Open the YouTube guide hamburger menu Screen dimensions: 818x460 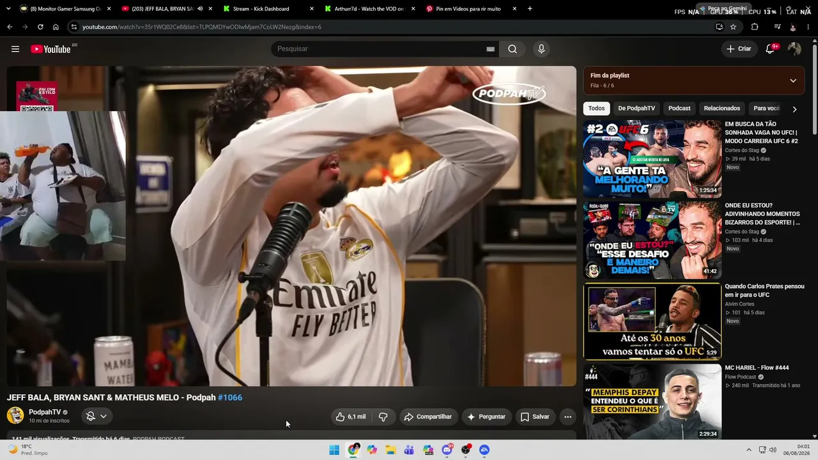(15, 49)
